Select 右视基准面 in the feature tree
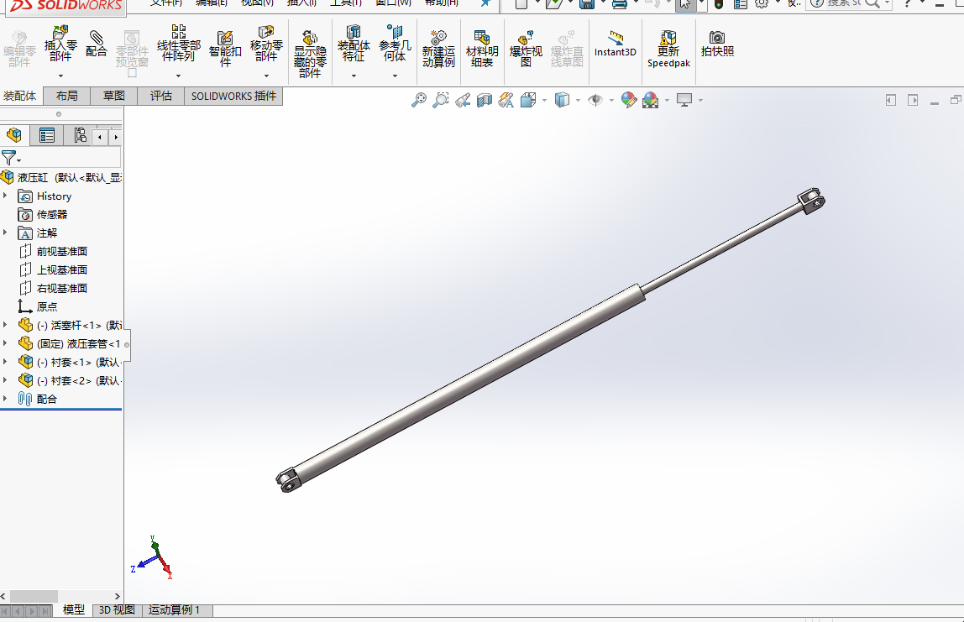The width and height of the screenshot is (964, 622). [61, 288]
